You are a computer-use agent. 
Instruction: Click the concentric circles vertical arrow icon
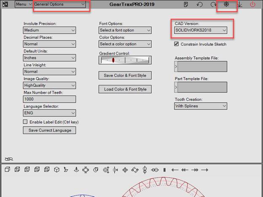point(106,170)
